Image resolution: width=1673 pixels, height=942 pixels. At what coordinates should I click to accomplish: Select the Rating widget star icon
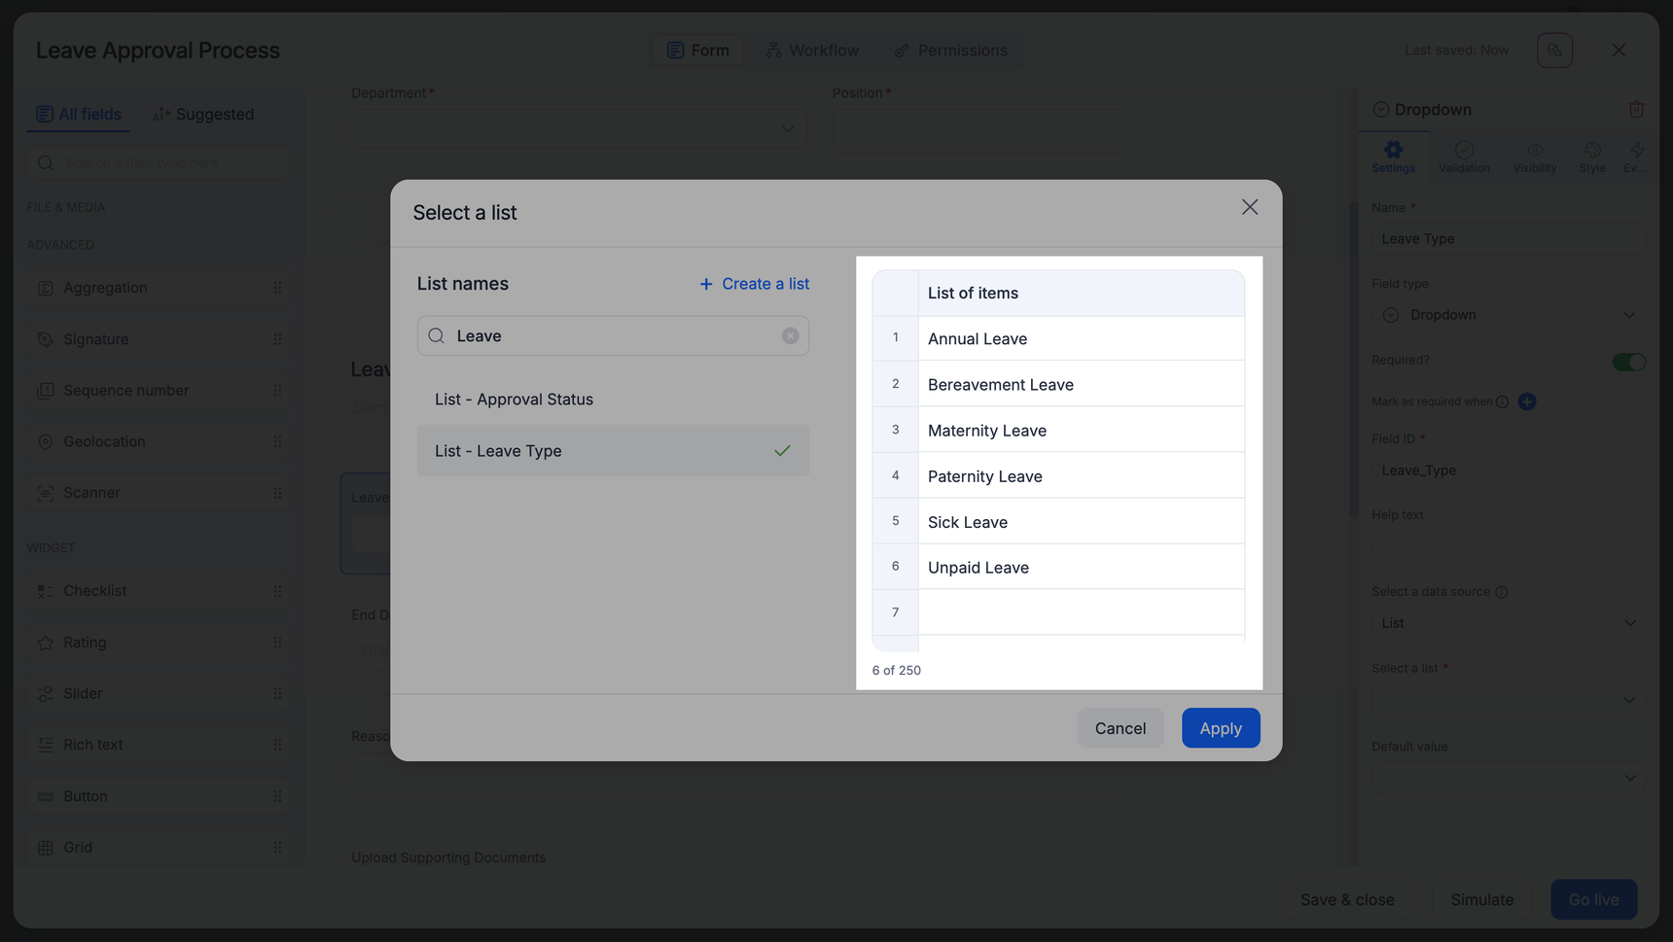click(x=45, y=643)
